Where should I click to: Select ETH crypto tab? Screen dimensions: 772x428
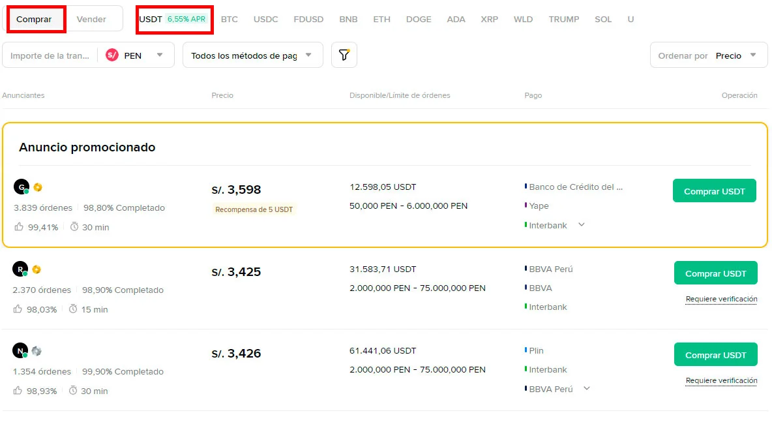click(x=381, y=19)
